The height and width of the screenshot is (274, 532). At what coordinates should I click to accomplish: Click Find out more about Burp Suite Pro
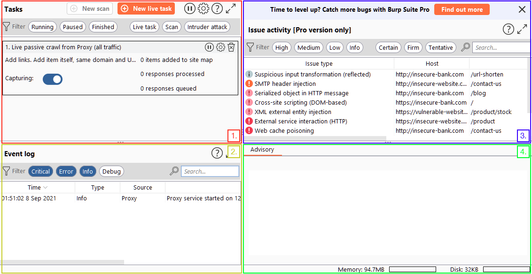[x=462, y=9]
